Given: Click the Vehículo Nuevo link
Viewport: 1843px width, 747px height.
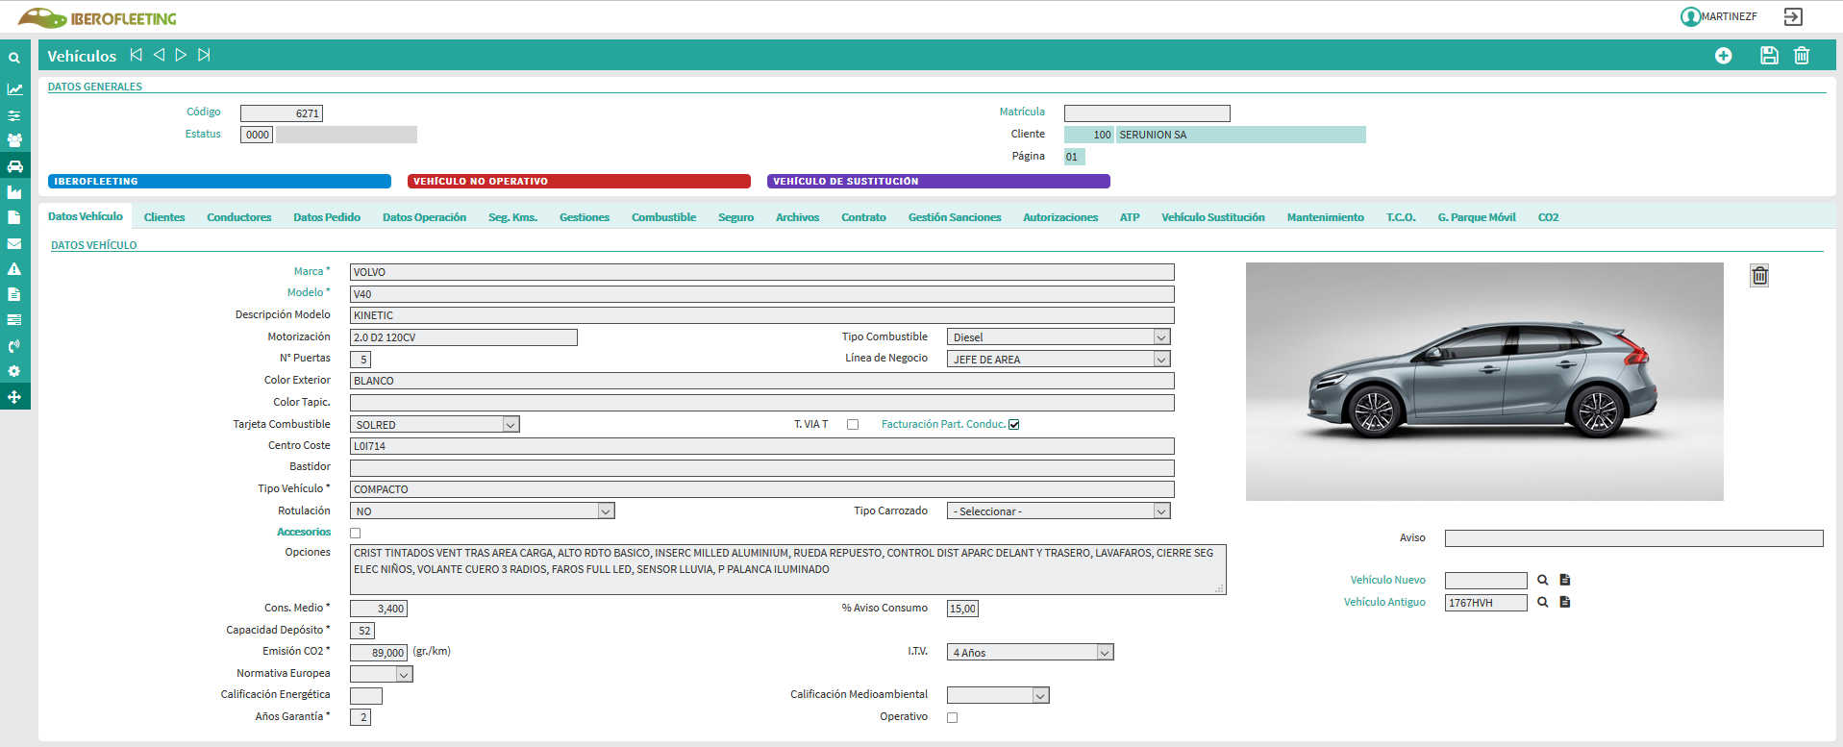Looking at the screenshot, I should pyautogui.click(x=1387, y=580).
